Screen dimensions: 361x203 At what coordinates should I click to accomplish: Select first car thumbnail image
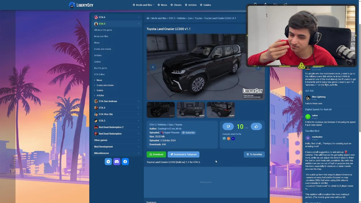pos(161,110)
